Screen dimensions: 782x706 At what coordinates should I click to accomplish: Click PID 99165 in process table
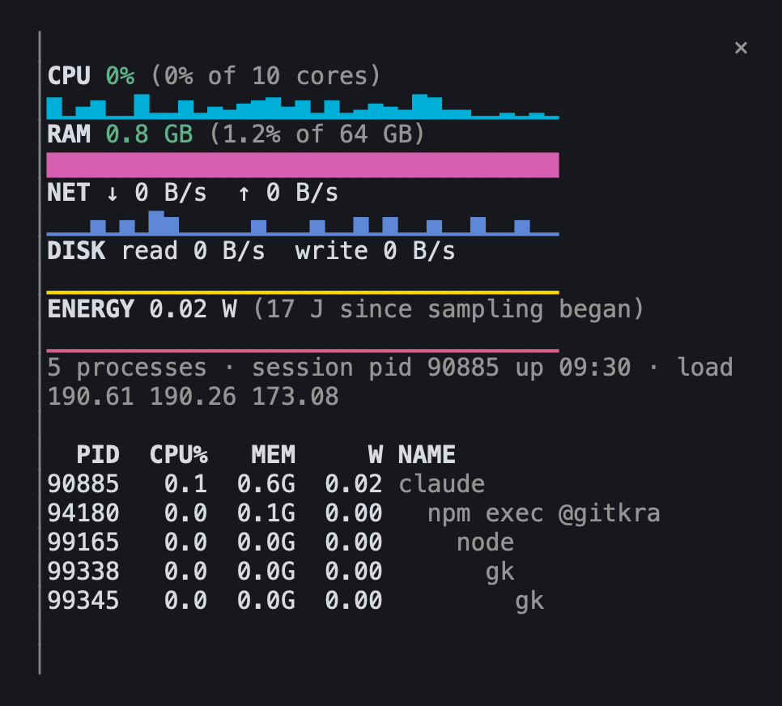coord(83,542)
